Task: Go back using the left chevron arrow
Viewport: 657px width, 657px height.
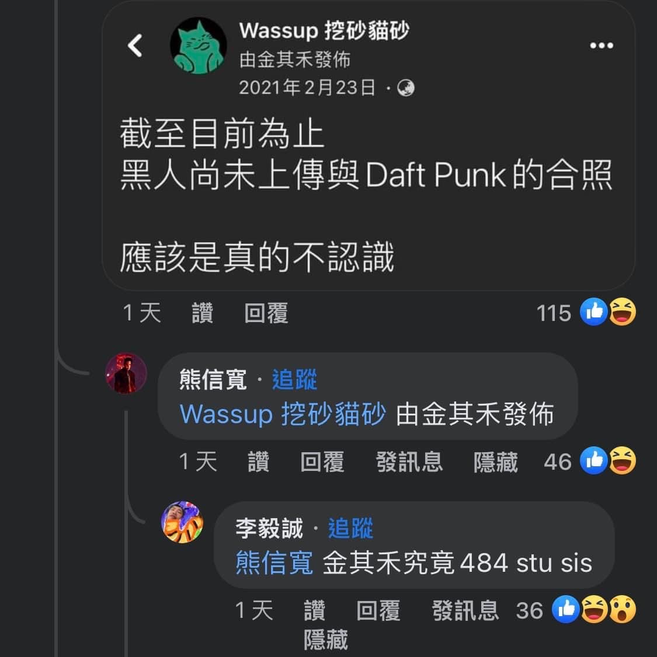Action: tap(135, 46)
